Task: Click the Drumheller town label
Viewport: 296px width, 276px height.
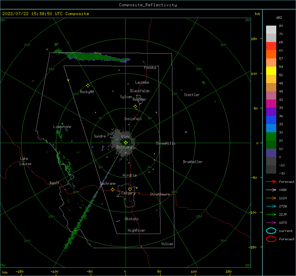Action: [x=193, y=162]
